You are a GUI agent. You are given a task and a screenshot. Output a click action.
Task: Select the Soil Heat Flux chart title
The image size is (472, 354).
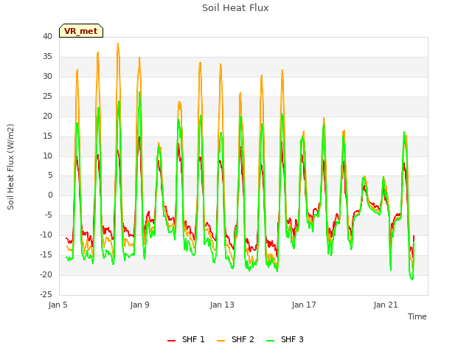point(235,8)
